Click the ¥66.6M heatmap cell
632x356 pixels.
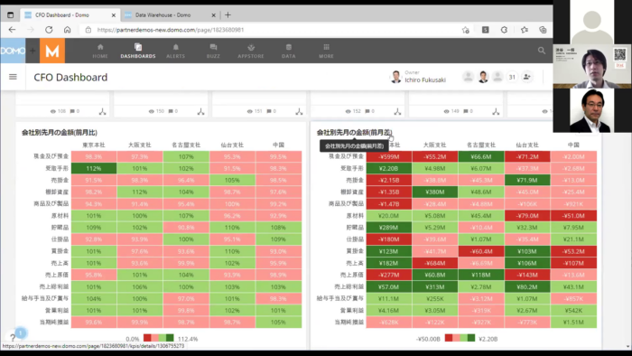[481, 156]
